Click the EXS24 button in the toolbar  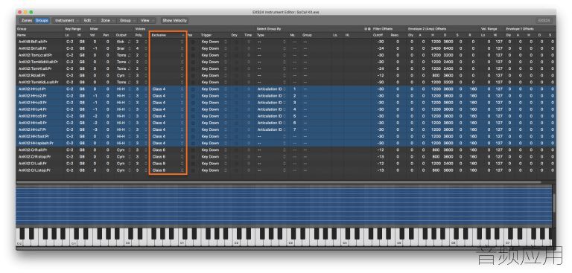[x=544, y=20]
